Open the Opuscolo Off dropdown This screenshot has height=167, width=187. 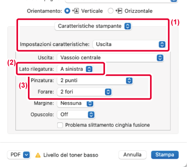point(76,115)
